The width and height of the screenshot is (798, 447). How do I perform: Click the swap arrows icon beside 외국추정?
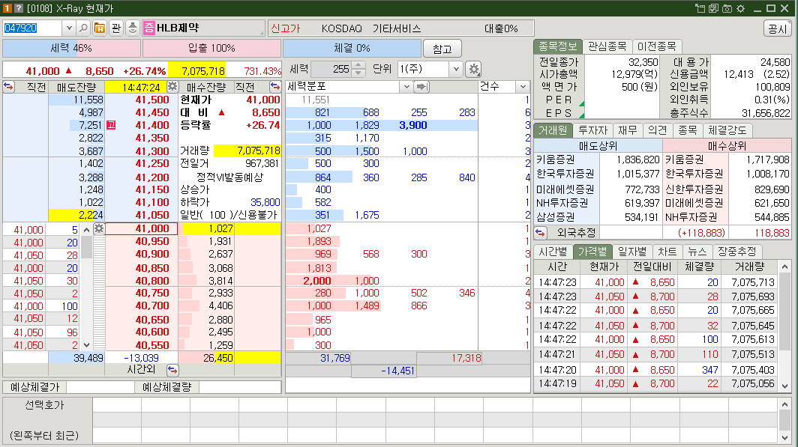[540, 233]
